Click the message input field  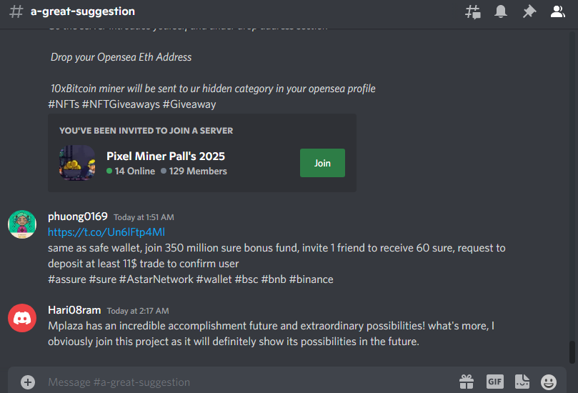click(x=251, y=382)
